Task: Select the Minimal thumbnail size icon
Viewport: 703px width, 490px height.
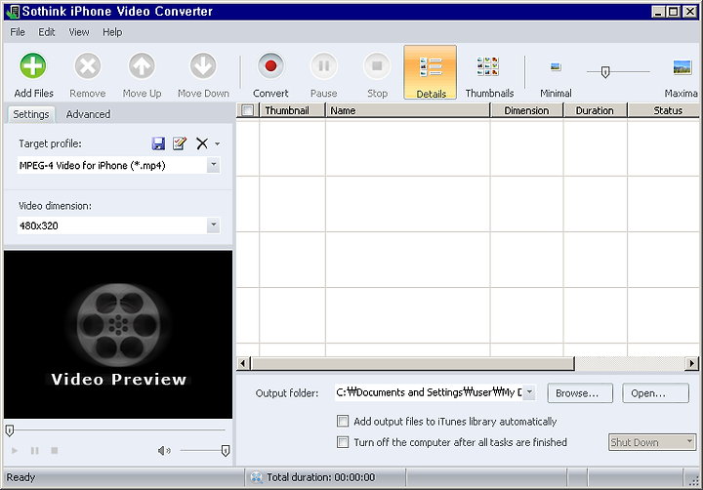Action: tap(556, 66)
